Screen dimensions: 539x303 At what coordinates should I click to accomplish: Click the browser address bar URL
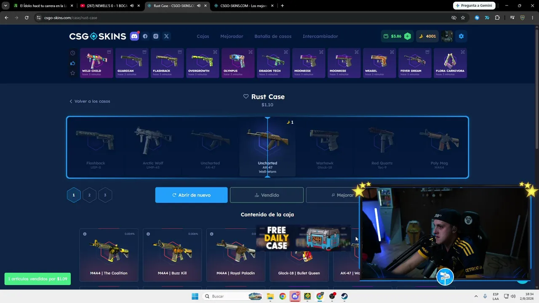point(71,18)
